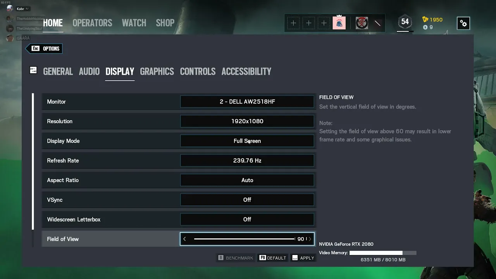This screenshot has width=496, height=279.
Task: Select the pink operator portrait icon
Action: click(x=339, y=23)
